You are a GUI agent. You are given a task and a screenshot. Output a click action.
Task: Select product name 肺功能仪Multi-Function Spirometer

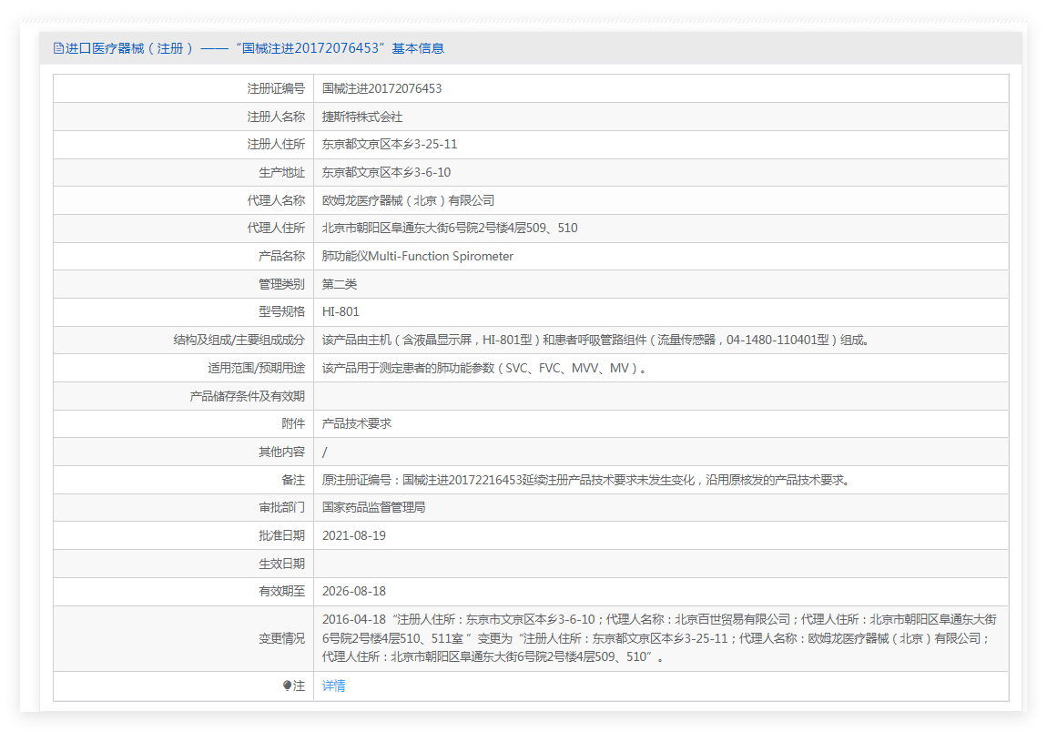417,256
